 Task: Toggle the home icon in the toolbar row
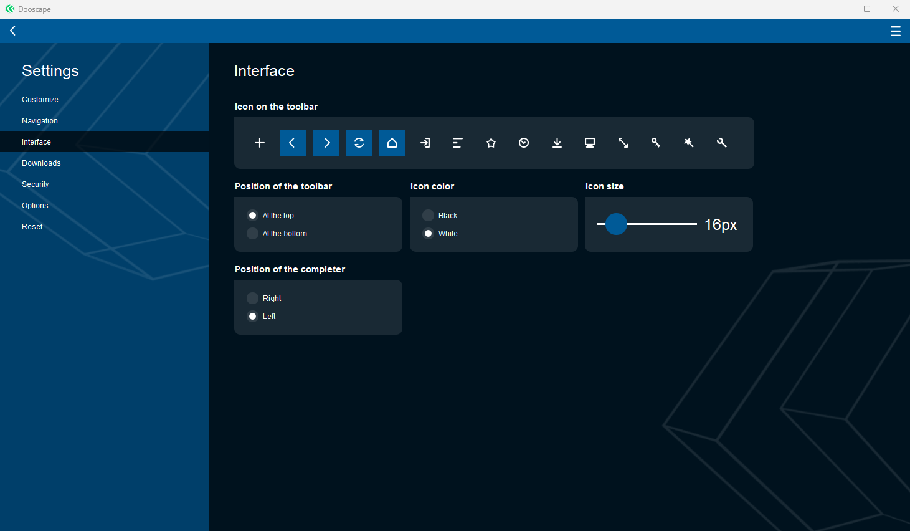[x=392, y=143]
